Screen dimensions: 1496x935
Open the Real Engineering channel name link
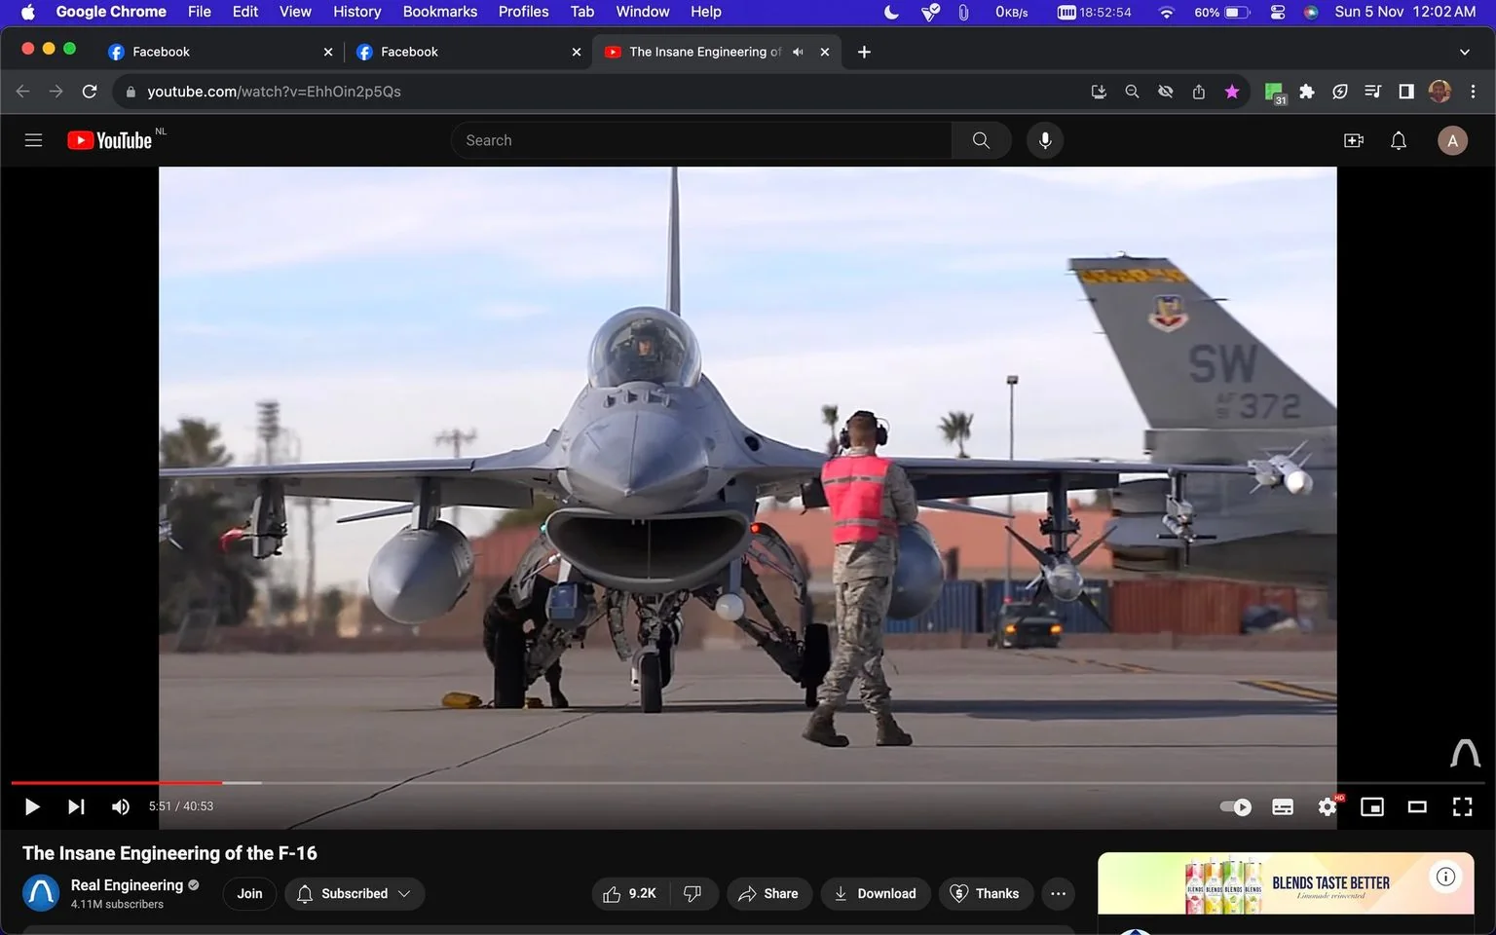tap(127, 884)
